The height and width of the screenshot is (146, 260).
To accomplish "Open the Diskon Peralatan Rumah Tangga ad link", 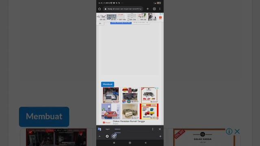I will pyautogui.click(x=129, y=121).
